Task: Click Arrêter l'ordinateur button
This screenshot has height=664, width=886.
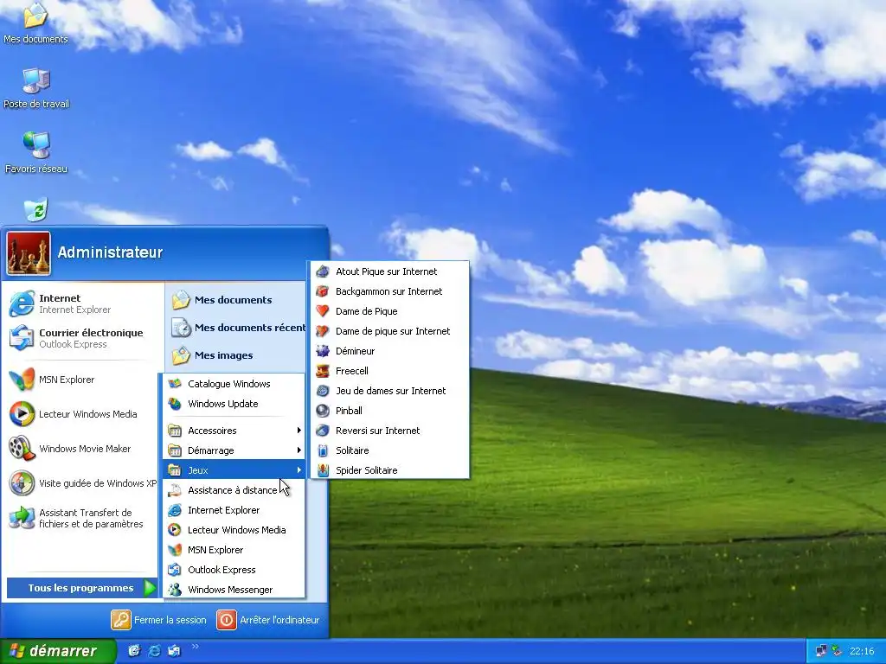Action: pyautogui.click(x=268, y=620)
